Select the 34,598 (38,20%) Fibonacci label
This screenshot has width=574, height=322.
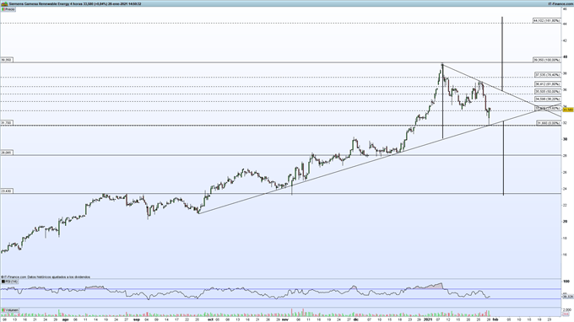(x=547, y=99)
